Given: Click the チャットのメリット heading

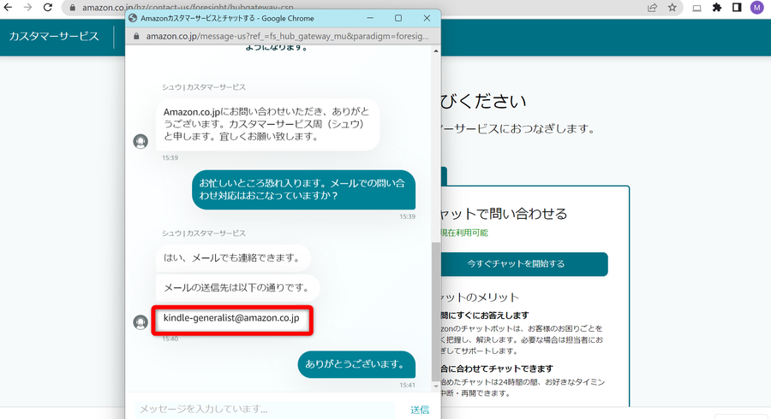Looking at the screenshot, I should click(480, 298).
